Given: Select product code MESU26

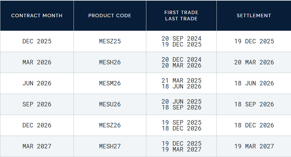Looking at the screenshot, I should click(x=110, y=104).
